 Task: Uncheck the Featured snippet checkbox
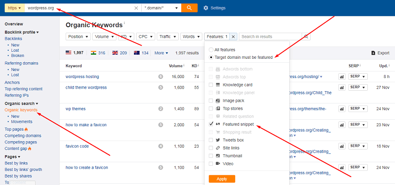tap(211, 124)
